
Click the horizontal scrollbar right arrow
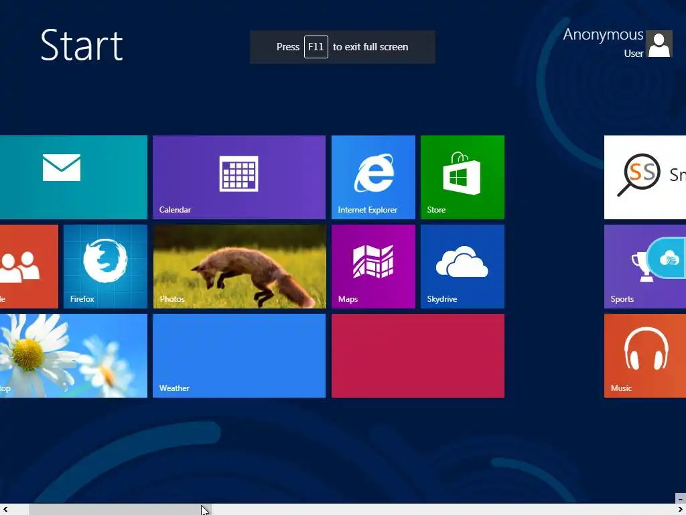pos(681,510)
